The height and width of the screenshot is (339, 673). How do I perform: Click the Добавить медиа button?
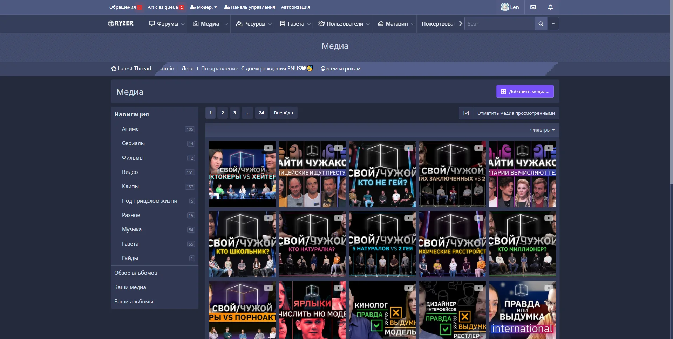tap(525, 92)
